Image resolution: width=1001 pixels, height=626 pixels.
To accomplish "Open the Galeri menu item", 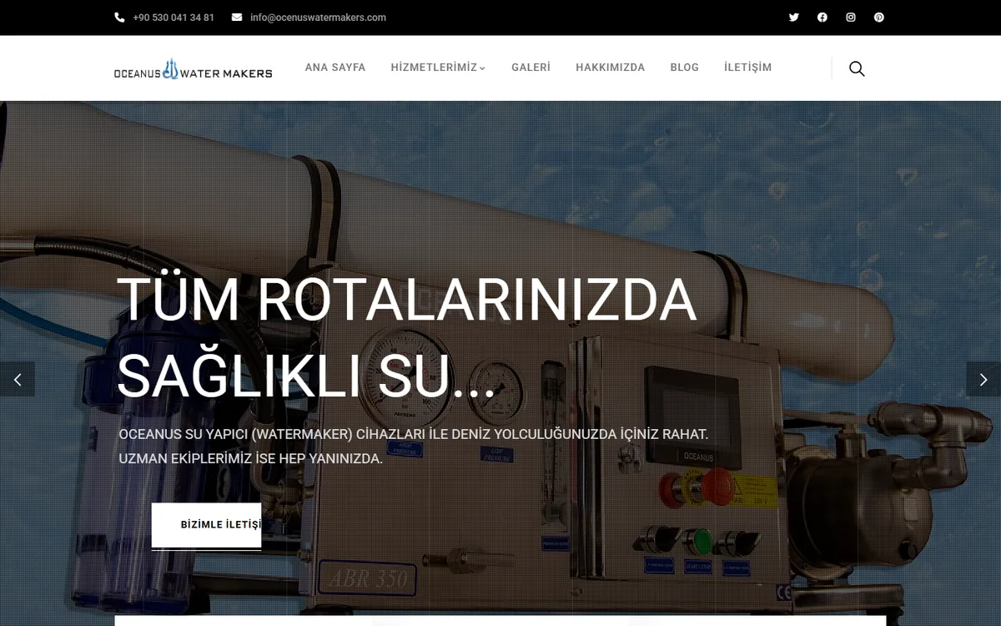I will tap(531, 68).
